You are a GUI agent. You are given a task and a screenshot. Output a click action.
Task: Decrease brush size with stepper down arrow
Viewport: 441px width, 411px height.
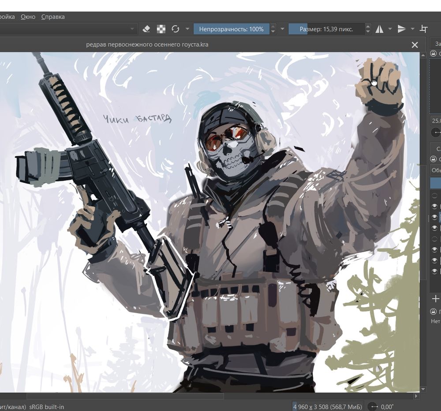tap(368, 32)
